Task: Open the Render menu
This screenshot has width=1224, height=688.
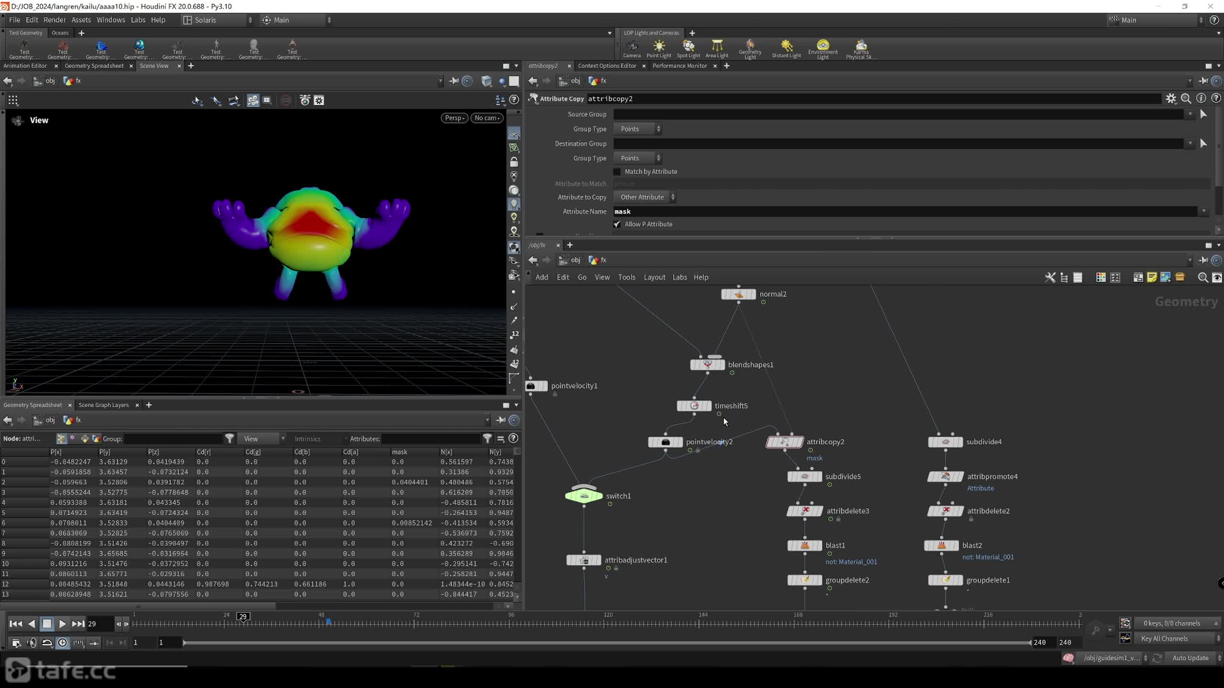Action: point(55,20)
